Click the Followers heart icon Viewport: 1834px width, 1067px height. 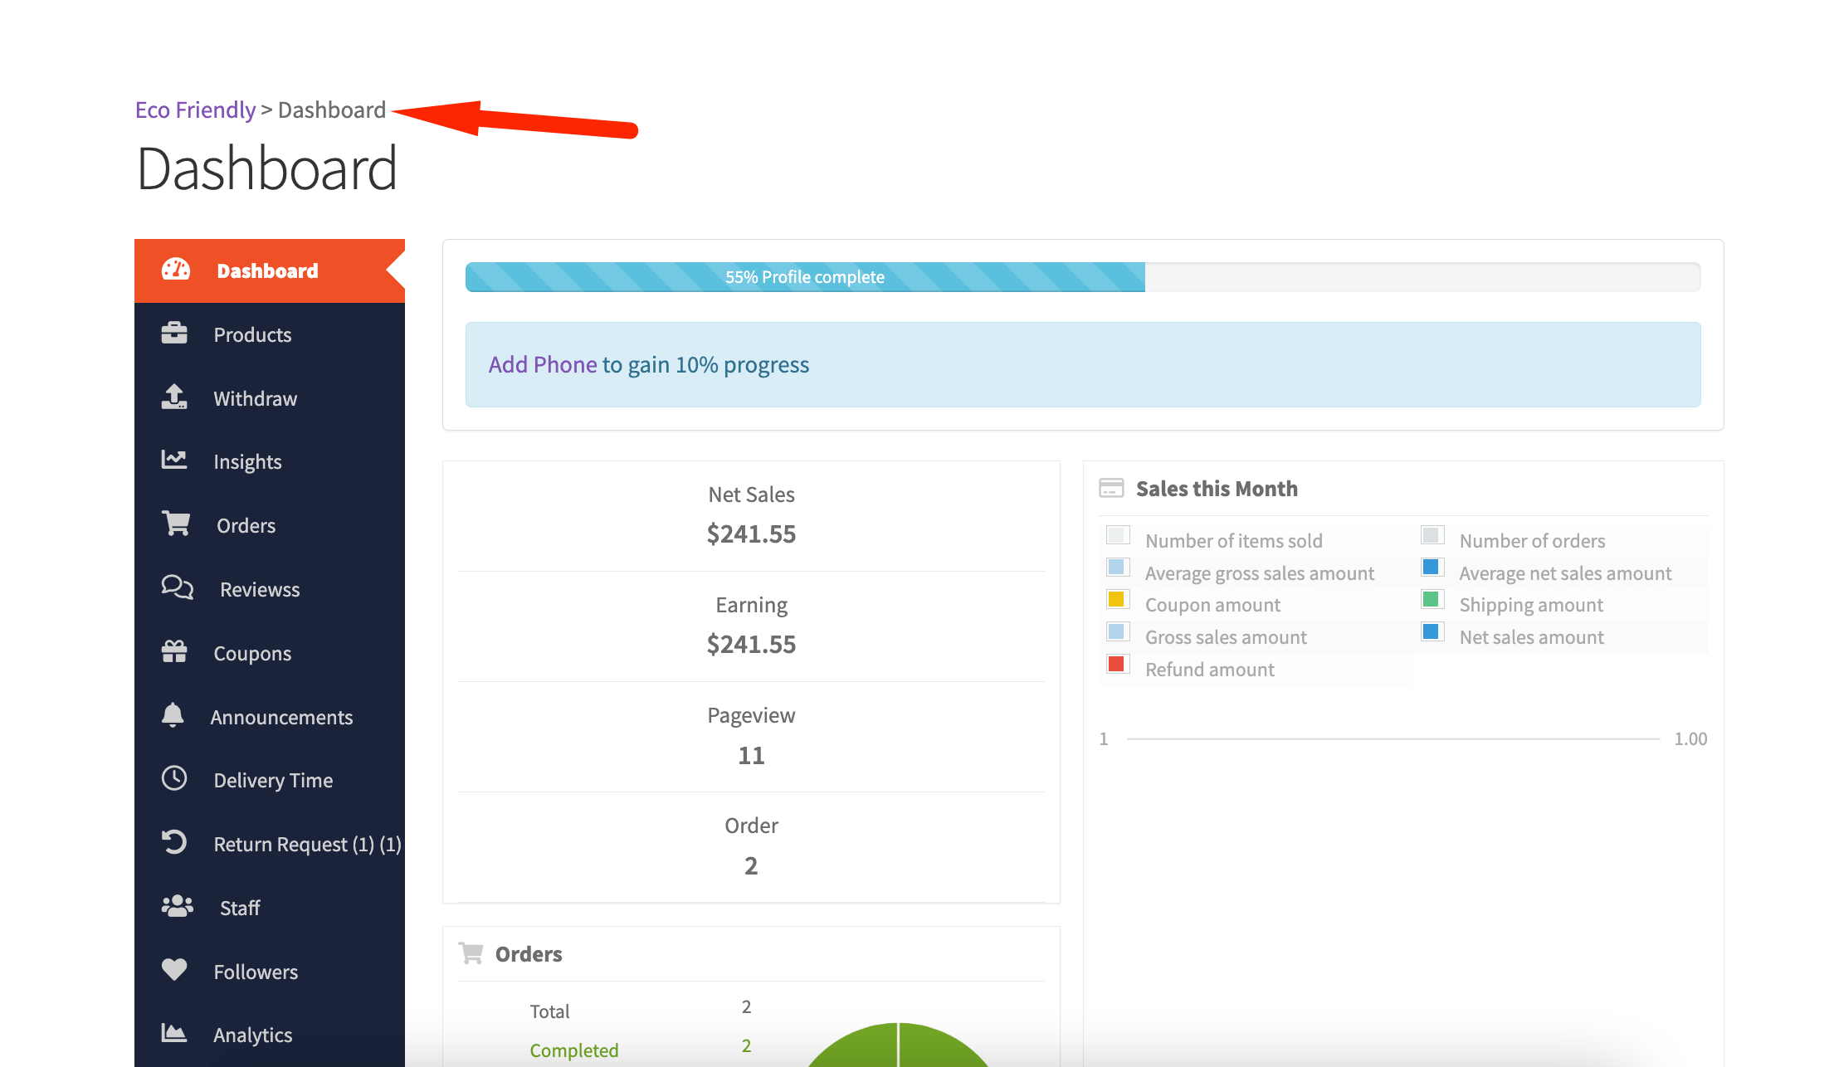[174, 971]
